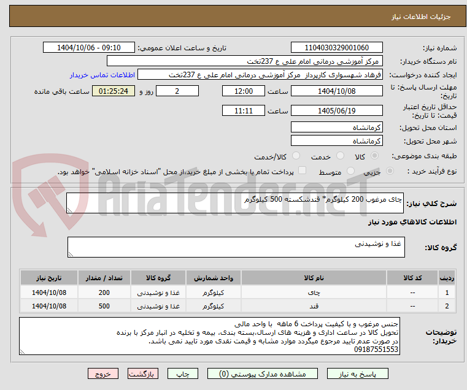Click the response deadline date 1404/10/08 field
The height and width of the screenshot is (390, 467).
pos(336,91)
